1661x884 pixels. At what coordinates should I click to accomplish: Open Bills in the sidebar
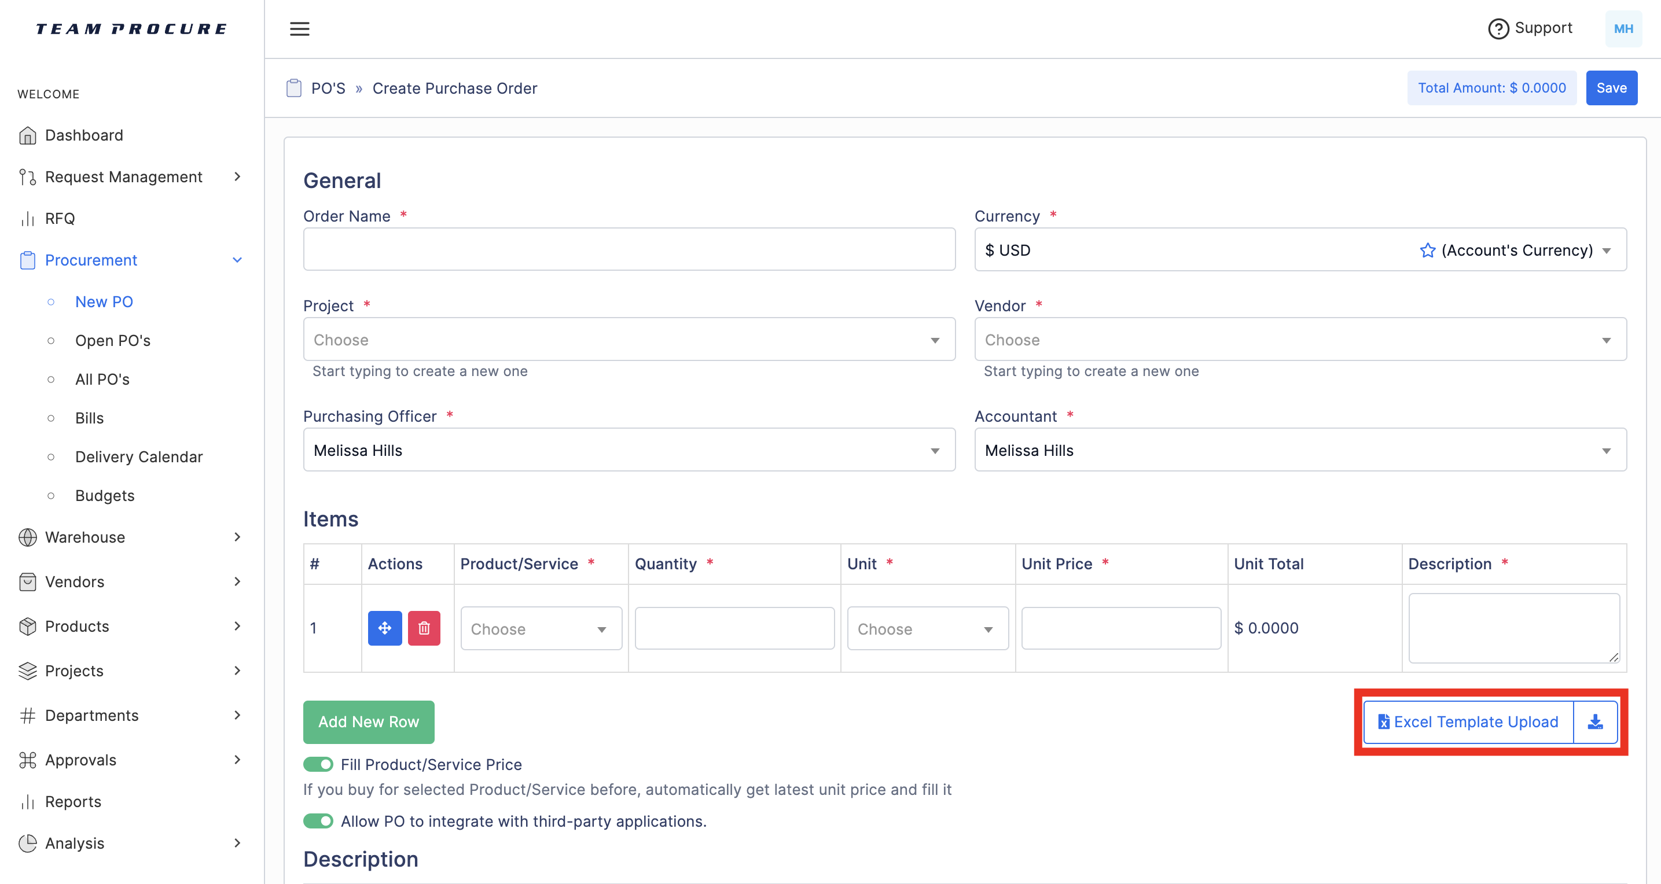pos(89,418)
